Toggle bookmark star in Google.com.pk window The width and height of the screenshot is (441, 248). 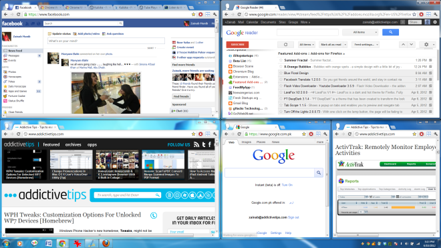point(304,134)
